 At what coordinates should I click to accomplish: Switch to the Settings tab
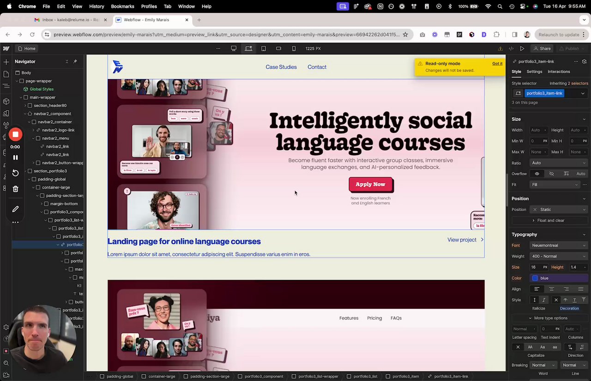(534, 71)
